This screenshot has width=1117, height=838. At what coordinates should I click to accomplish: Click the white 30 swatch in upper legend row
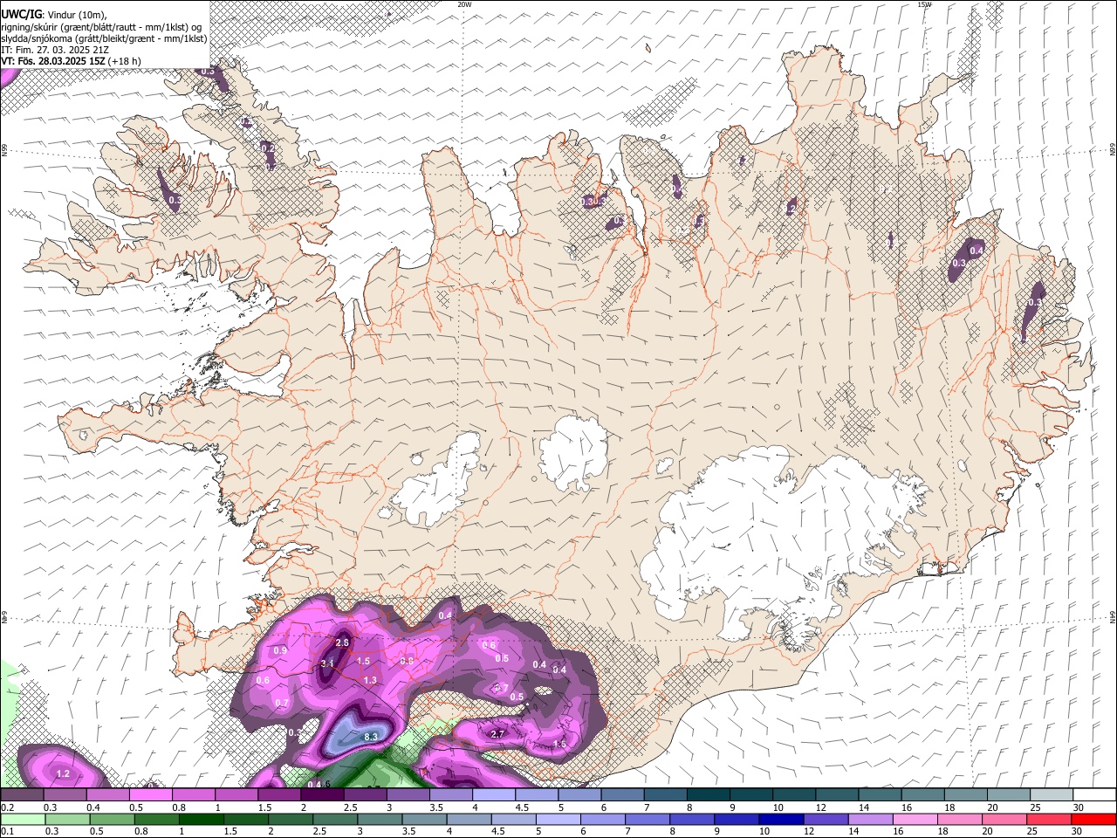pyautogui.click(x=1094, y=794)
